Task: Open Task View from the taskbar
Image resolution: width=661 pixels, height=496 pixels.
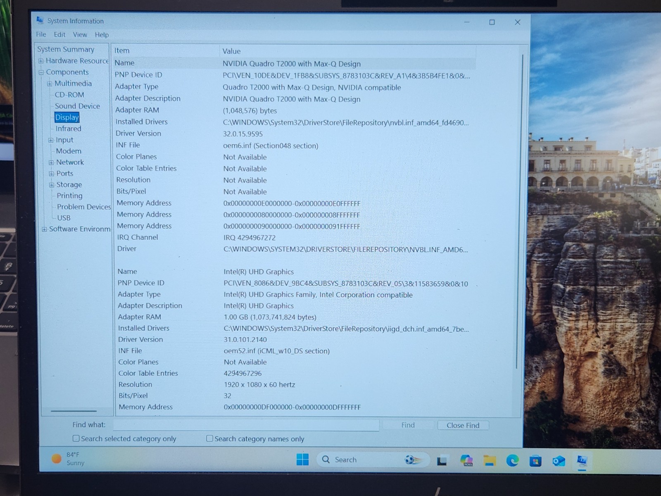Action: coord(442,460)
